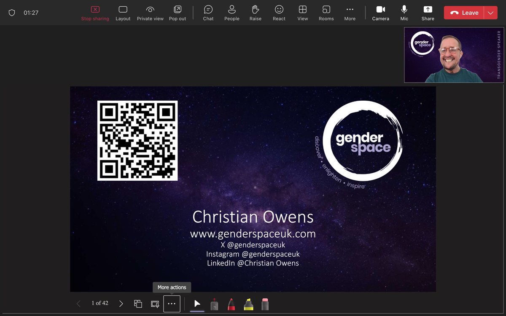Go to the next slide
The image size is (506, 316).
click(x=121, y=303)
